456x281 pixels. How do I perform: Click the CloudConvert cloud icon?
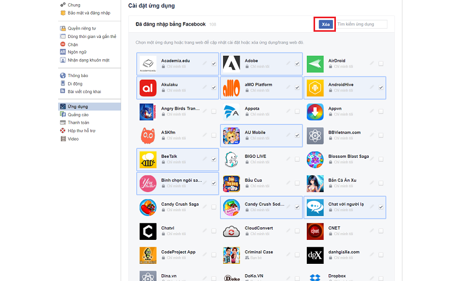pos(231,231)
